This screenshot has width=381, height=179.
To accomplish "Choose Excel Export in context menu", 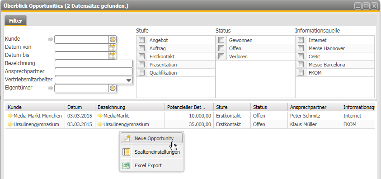I will click(151, 165).
